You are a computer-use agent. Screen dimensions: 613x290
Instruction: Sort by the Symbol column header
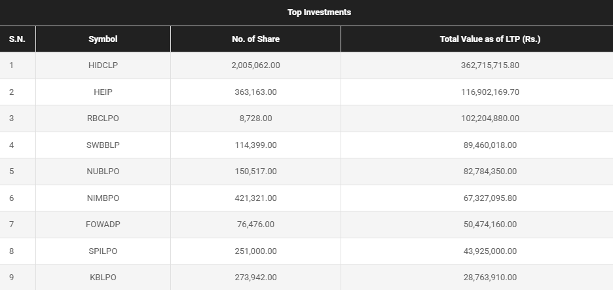(103, 39)
